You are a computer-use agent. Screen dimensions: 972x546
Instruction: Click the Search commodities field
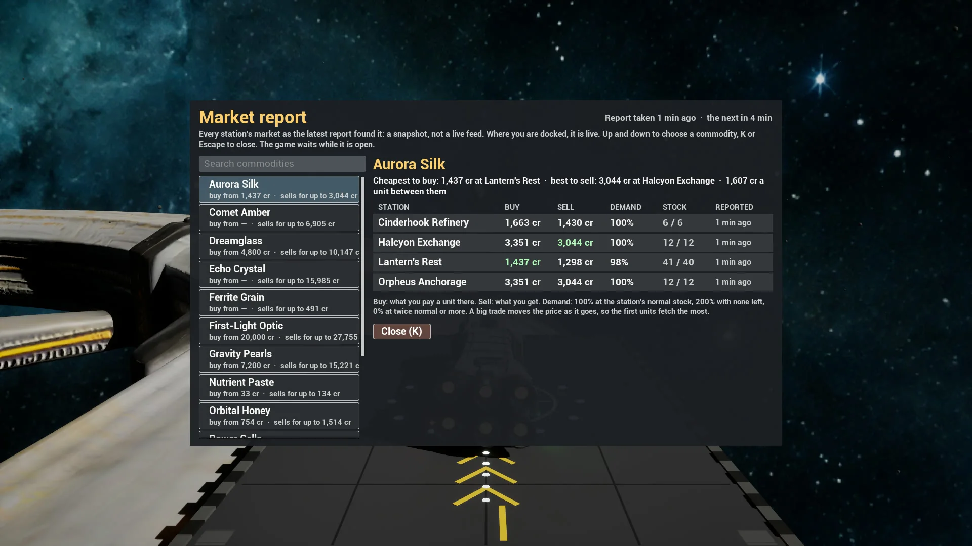tap(282, 164)
